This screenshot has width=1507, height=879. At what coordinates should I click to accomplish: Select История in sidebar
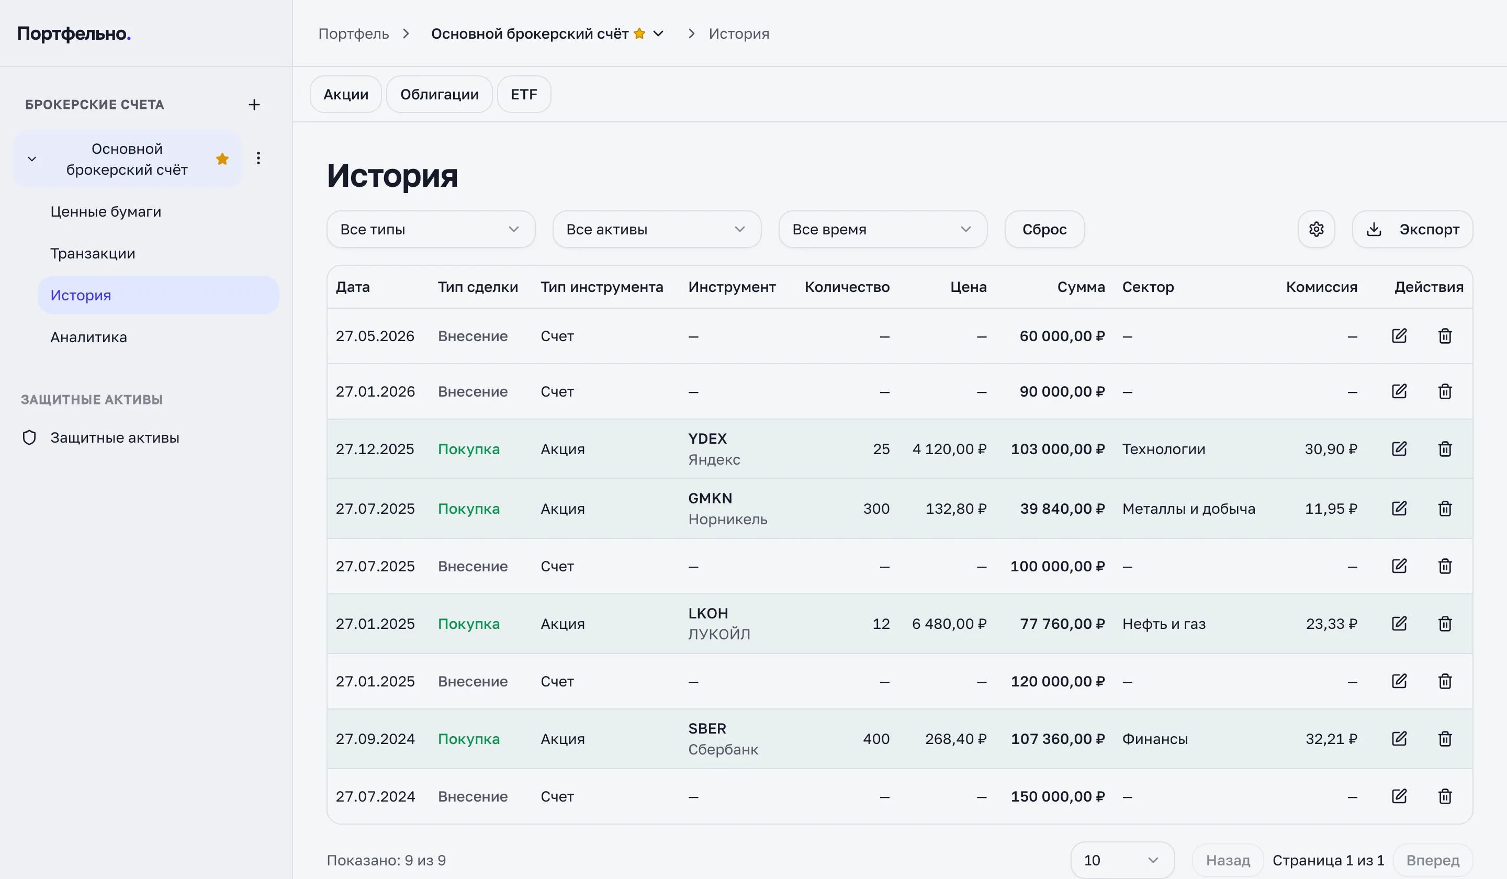click(x=158, y=296)
